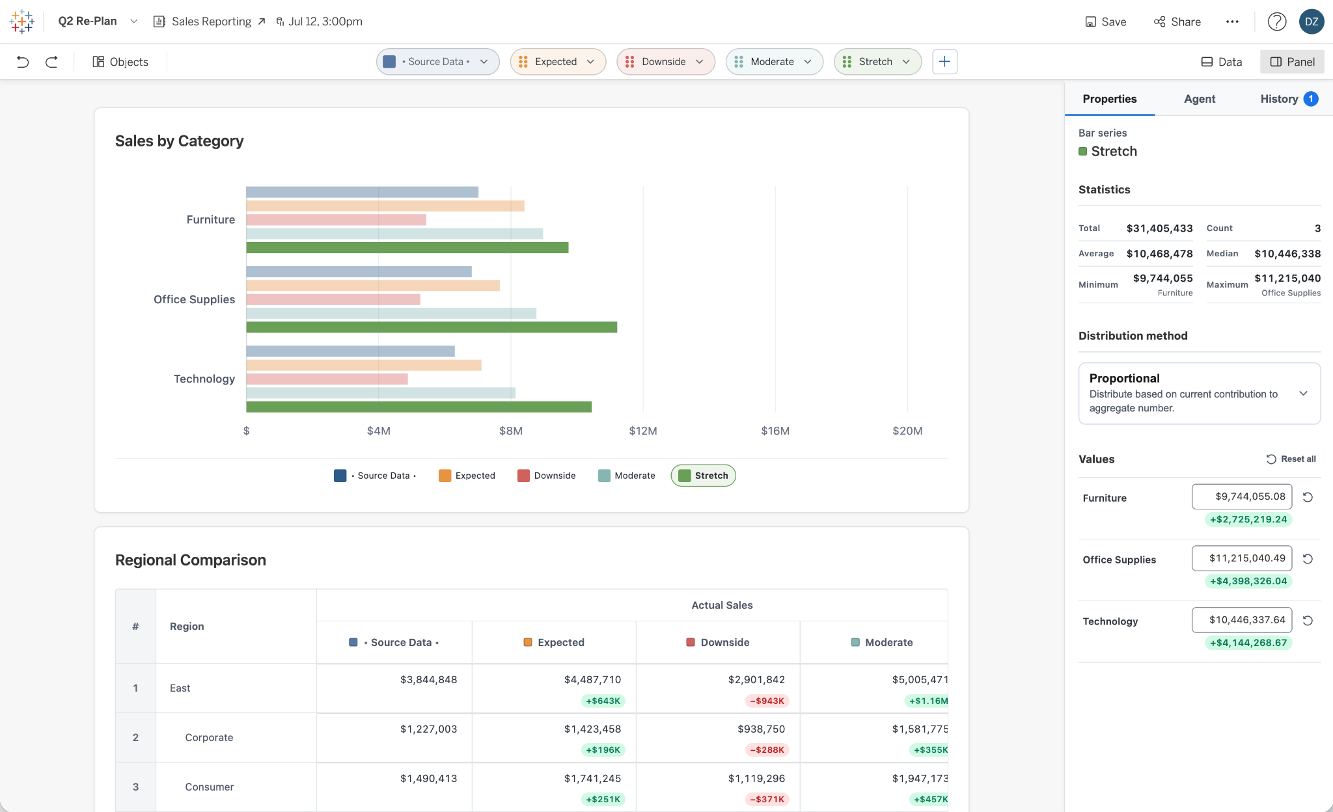Toggle the Downside series in chart legend
1333x812 pixels.
coord(547,476)
